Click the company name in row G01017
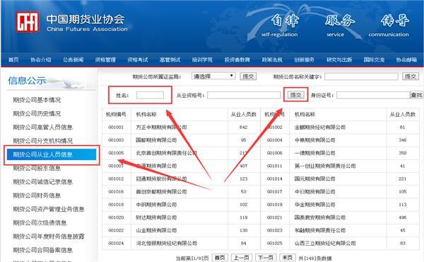The height and width of the screenshot is (262, 424). 315,192
